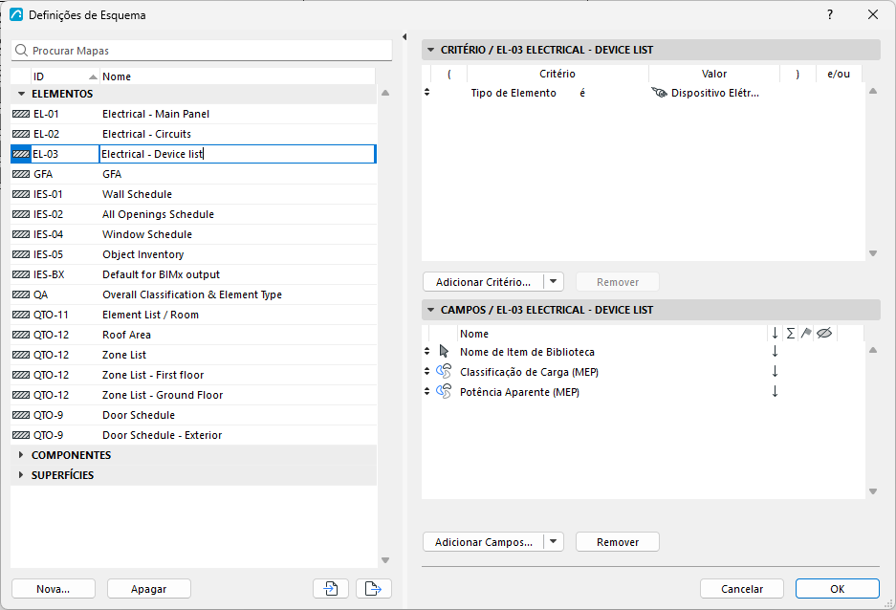Collapse the CRITÉRIO panel section
The width and height of the screenshot is (896, 610).
click(431, 50)
